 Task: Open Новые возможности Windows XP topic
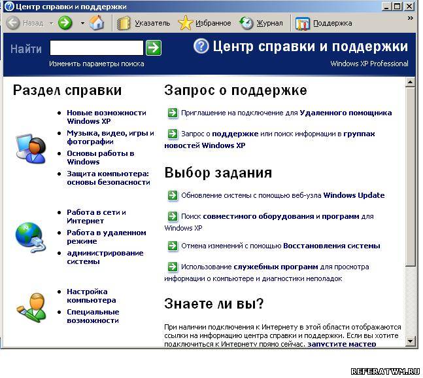pos(107,117)
